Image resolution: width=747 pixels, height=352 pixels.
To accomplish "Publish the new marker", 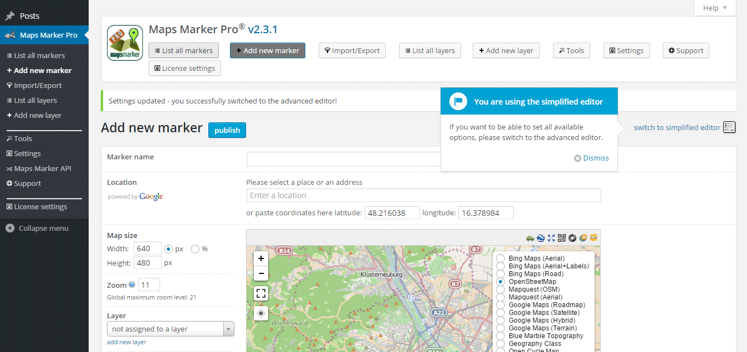I will 227,130.
